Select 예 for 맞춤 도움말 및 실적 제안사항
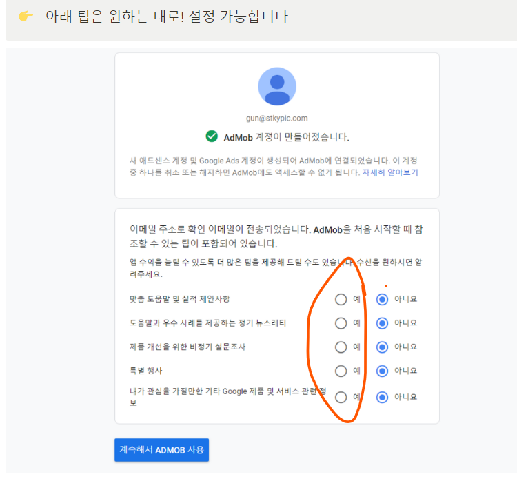 pos(341,299)
